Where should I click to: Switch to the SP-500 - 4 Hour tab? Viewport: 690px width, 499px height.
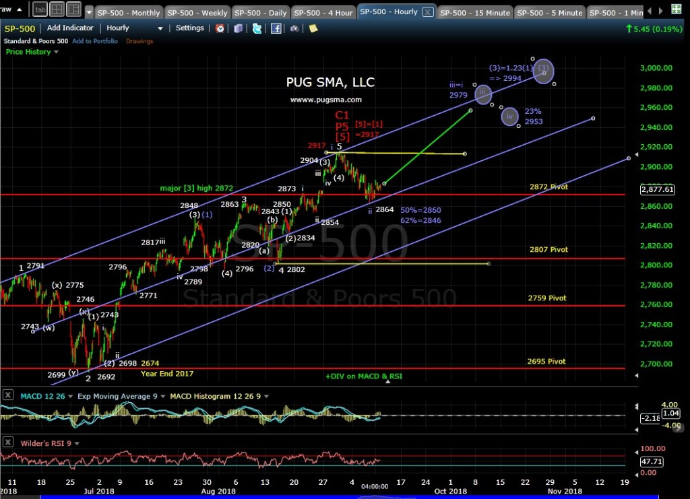tap(323, 13)
